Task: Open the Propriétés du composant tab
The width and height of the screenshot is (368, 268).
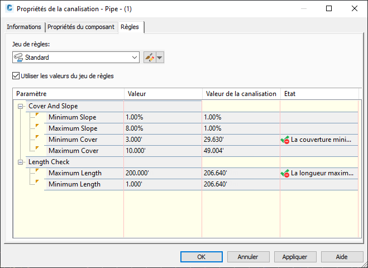Action: point(81,27)
